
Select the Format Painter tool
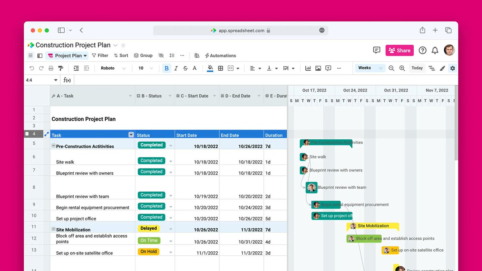(61, 68)
